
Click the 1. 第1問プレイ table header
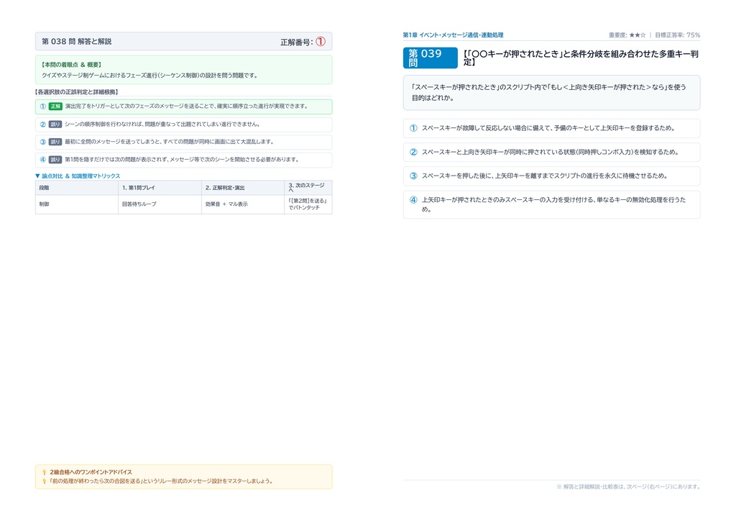[x=160, y=188]
